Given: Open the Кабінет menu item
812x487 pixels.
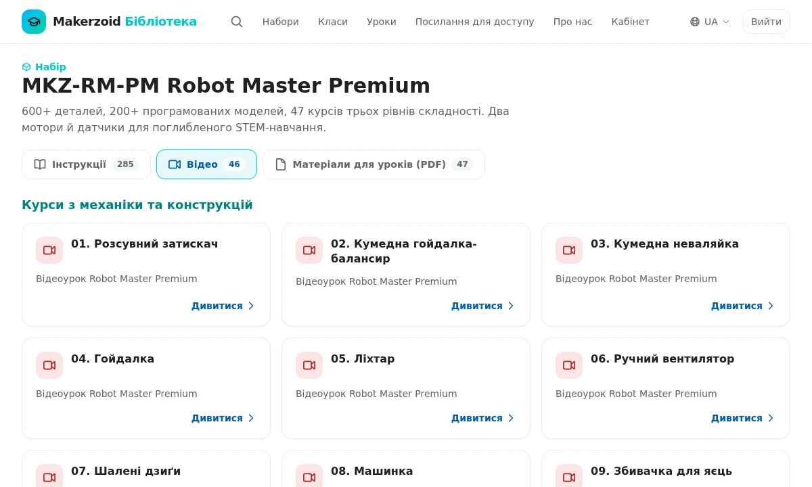Looking at the screenshot, I should click(631, 22).
